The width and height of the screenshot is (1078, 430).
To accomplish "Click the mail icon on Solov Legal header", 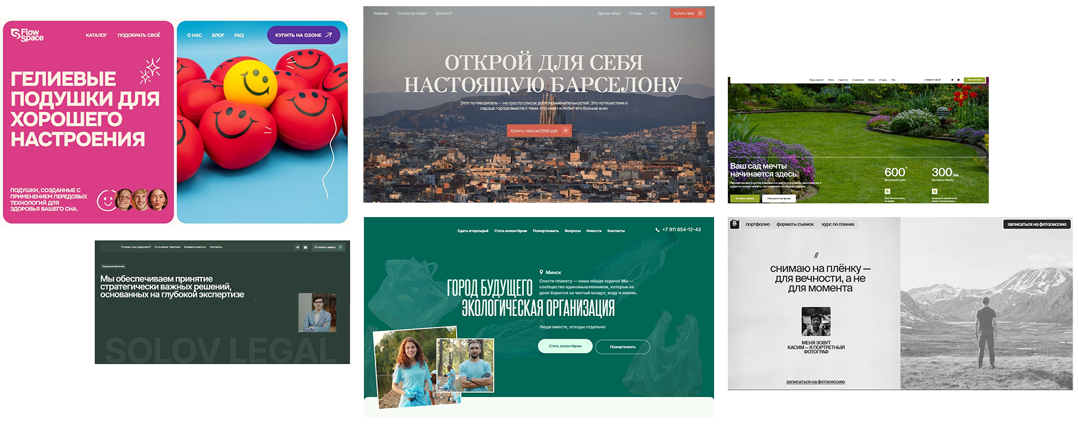I will (306, 247).
